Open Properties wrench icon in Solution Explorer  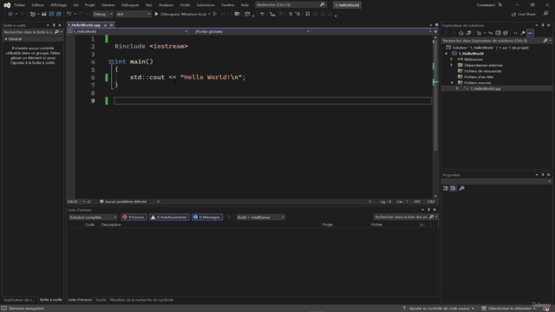(523, 33)
